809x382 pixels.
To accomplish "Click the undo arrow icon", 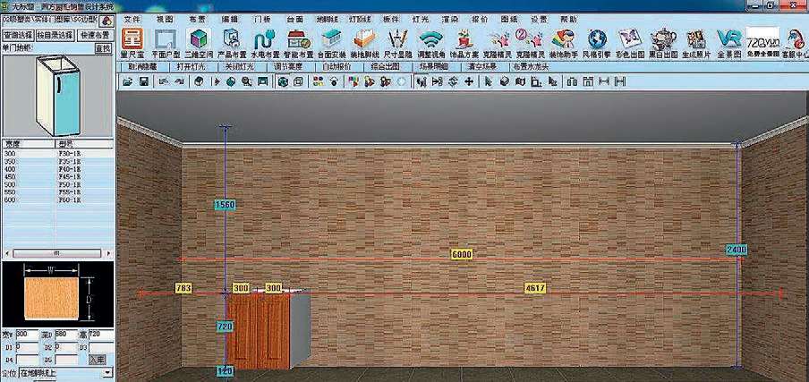I will point(164,81).
